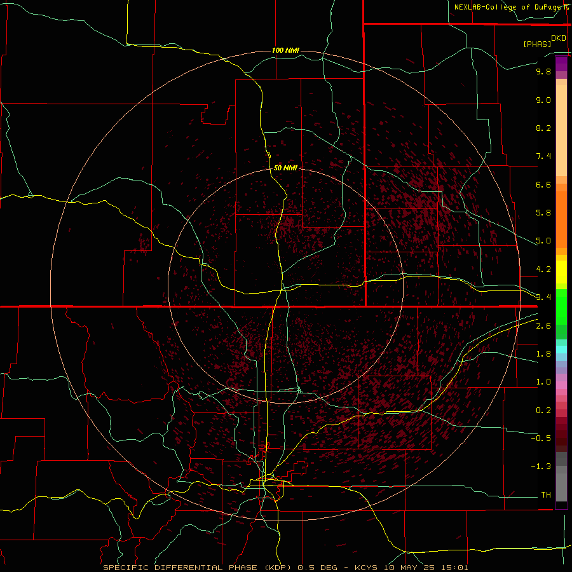Screen dimensions: 572x572
Task: Click the [PHAS] label
Action: tap(537, 44)
